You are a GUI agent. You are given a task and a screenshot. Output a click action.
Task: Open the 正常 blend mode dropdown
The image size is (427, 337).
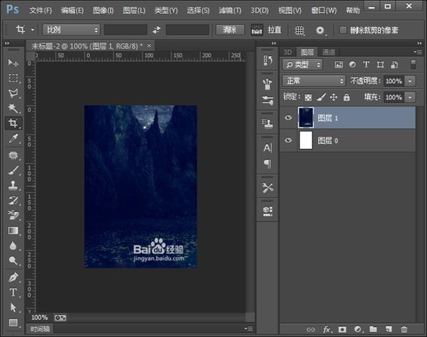pyautogui.click(x=314, y=81)
